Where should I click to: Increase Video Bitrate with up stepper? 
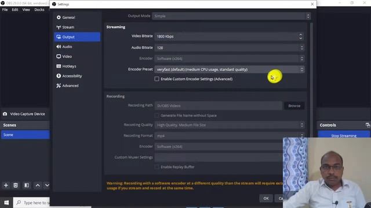(x=300, y=35)
